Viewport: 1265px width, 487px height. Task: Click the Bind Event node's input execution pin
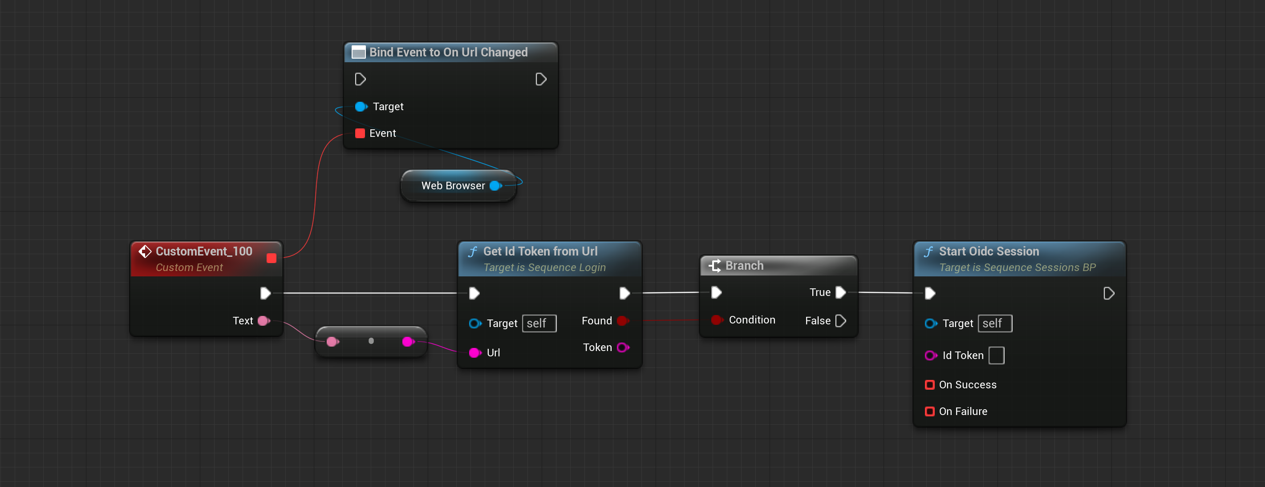[360, 80]
